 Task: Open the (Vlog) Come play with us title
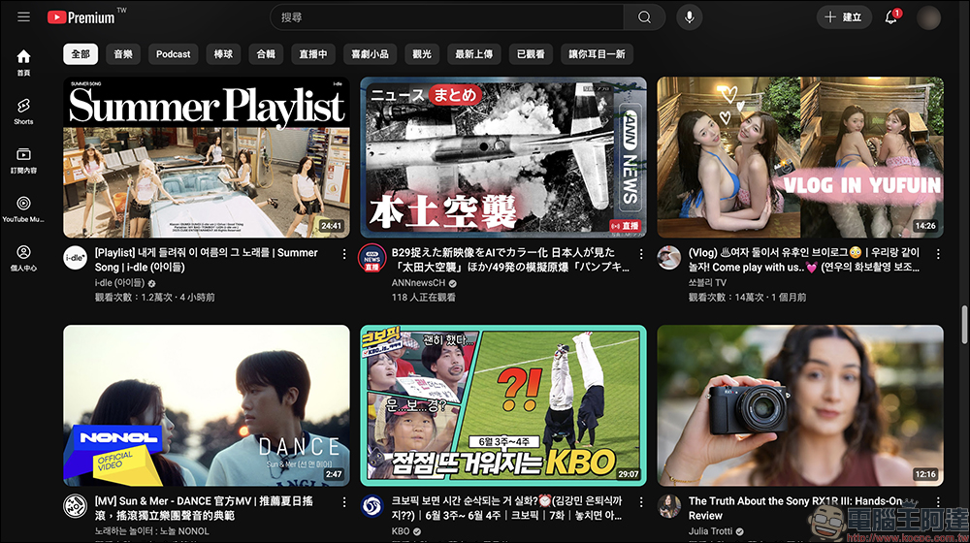804,260
